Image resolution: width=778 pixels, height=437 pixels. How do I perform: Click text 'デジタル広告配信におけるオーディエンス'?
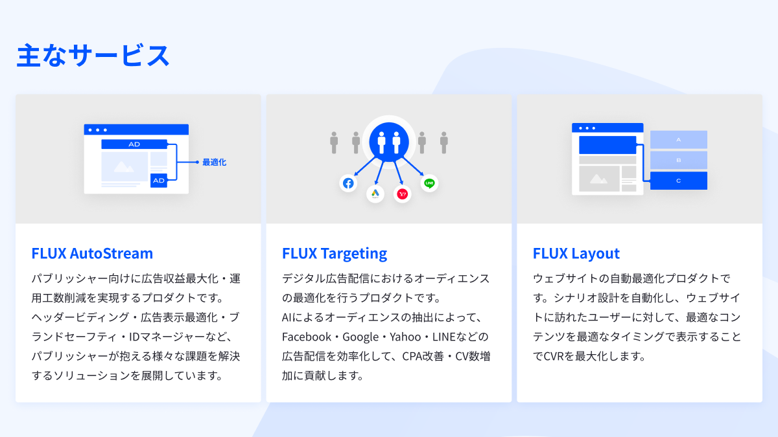386,278
